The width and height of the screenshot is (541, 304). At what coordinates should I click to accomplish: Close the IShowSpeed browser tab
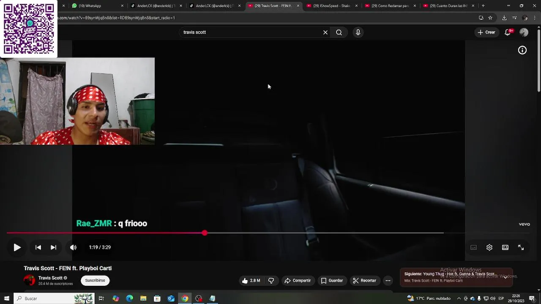(356, 6)
